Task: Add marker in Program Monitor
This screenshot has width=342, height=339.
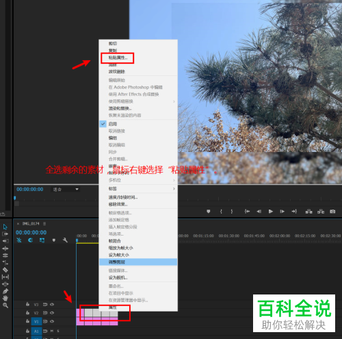Action: pyautogui.click(x=208, y=212)
